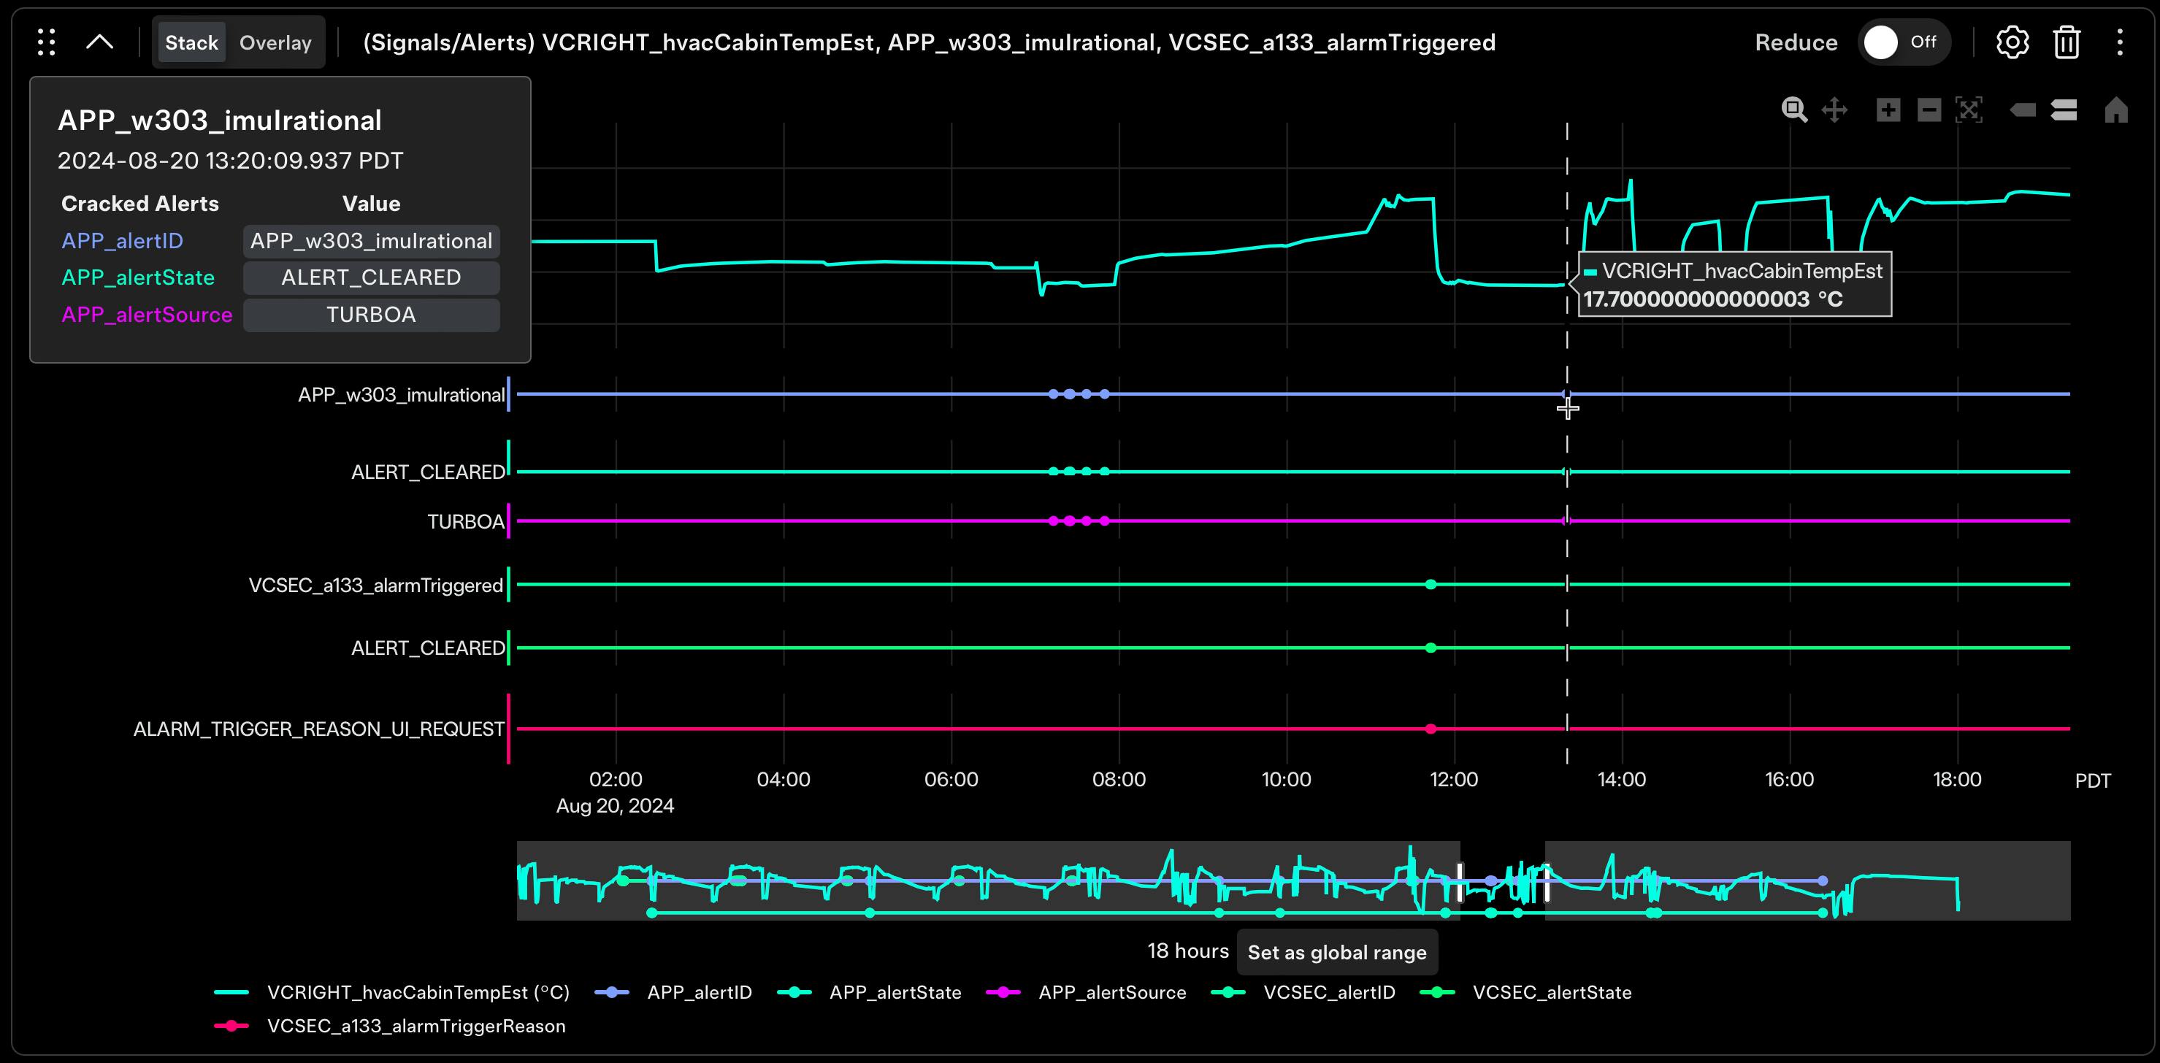Open the three-dot overflow menu
This screenshot has width=2160, height=1063.
(2121, 42)
